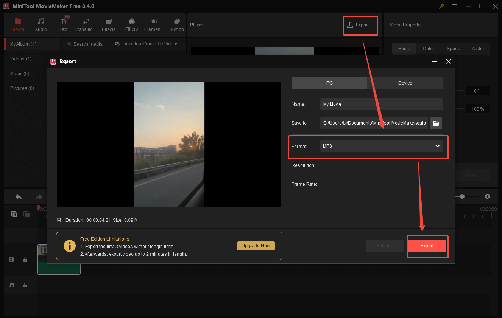Select the Speed tab in Video Property
This screenshot has width=502, height=318.
(453, 48)
